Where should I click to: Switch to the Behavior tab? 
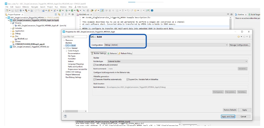click(112, 53)
